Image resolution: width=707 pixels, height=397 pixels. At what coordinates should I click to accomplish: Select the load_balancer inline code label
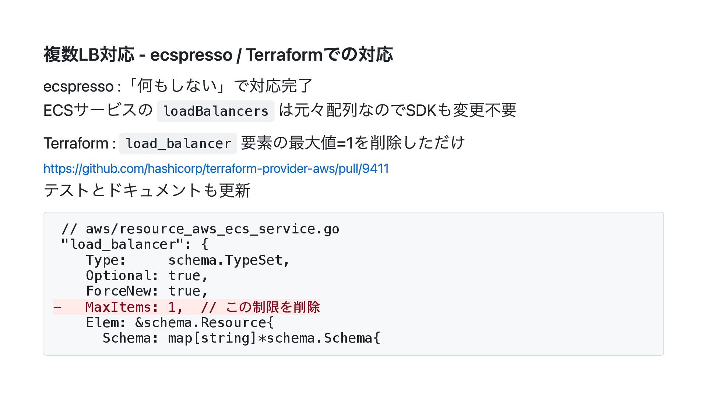tap(178, 143)
